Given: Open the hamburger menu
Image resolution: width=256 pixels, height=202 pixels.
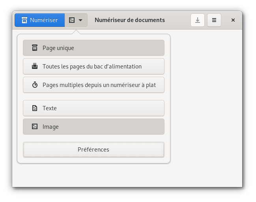Looking at the screenshot, I should [x=214, y=20].
